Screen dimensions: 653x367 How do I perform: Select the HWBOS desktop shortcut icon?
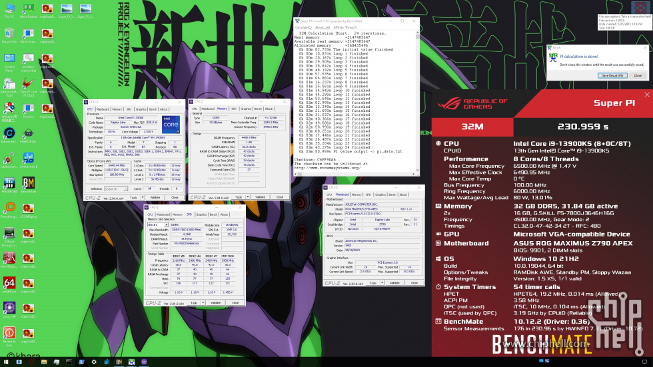tap(28, 135)
